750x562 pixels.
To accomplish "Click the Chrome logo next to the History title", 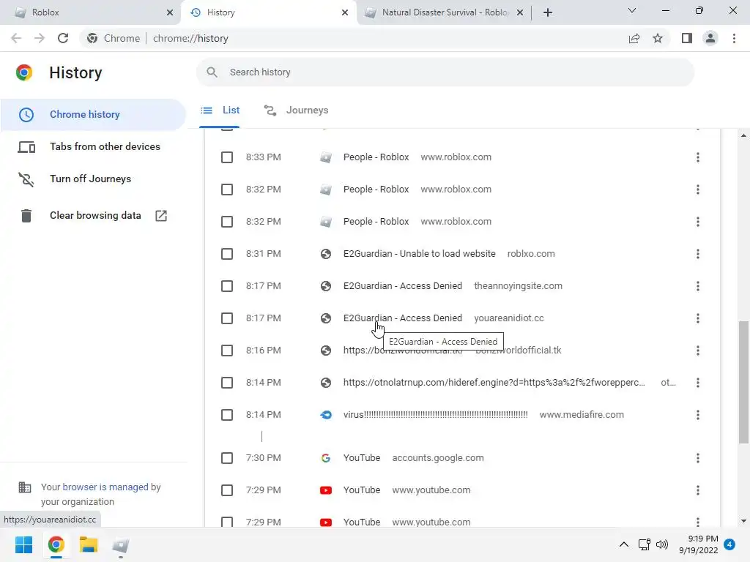I will (24, 72).
